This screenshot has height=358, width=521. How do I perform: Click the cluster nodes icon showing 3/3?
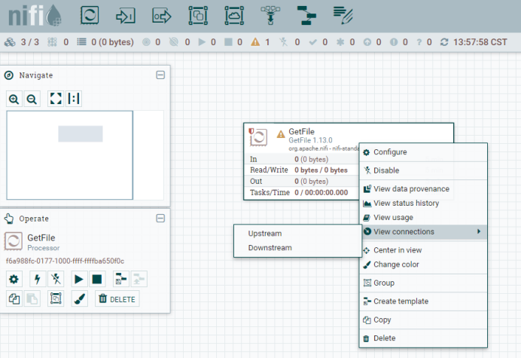[10, 42]
